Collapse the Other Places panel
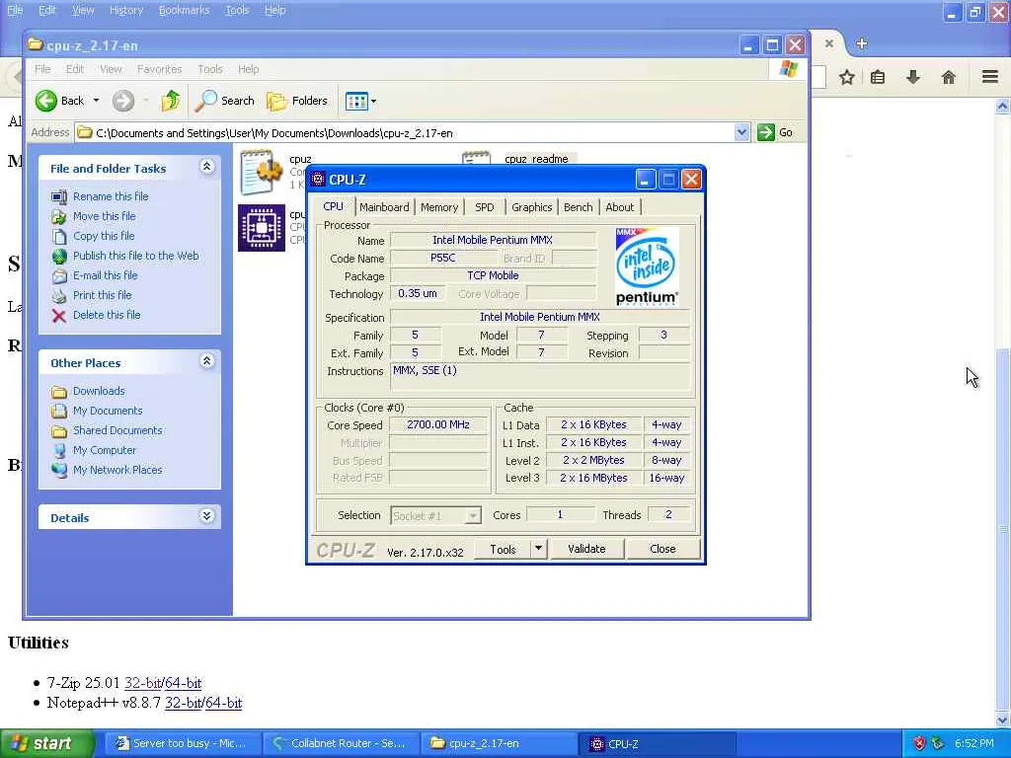The height and width of the screenshot is (758, 1011). point(206,361)
